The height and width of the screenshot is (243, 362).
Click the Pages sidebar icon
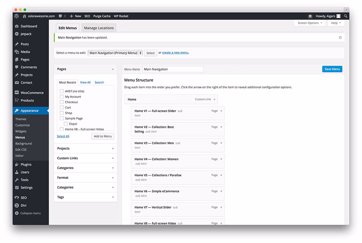point(17,60)
